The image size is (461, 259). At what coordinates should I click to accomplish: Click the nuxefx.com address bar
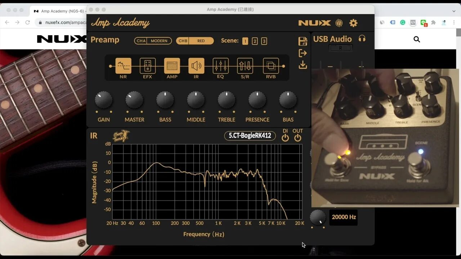pyautogui.click(x=61, y=22)
